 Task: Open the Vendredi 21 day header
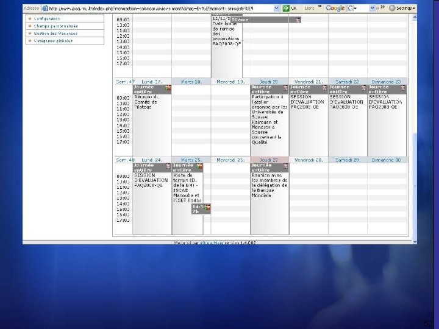point(309,82)
